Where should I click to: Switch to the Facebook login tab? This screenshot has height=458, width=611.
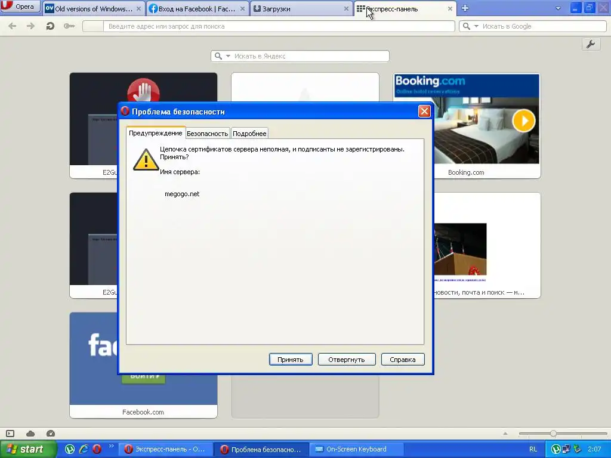[198, 8]
